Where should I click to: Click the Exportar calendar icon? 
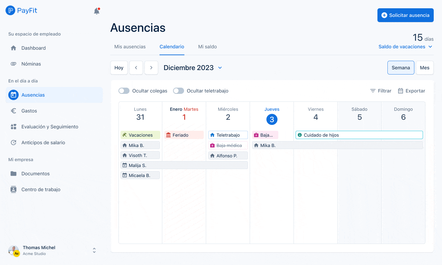[x=401, y=91]
